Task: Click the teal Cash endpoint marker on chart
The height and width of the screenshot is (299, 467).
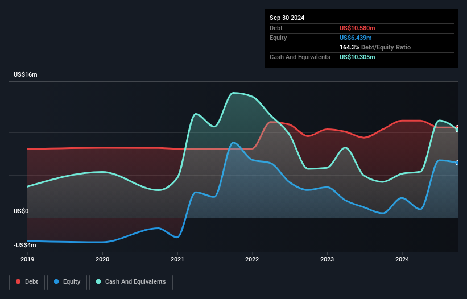Action: pos(457,130)
